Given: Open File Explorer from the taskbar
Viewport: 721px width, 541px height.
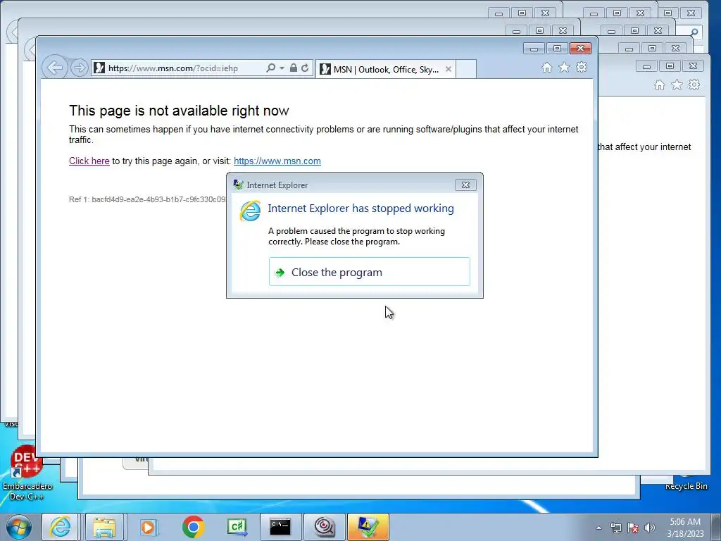Looking at the screenshot, I should 104,527.
